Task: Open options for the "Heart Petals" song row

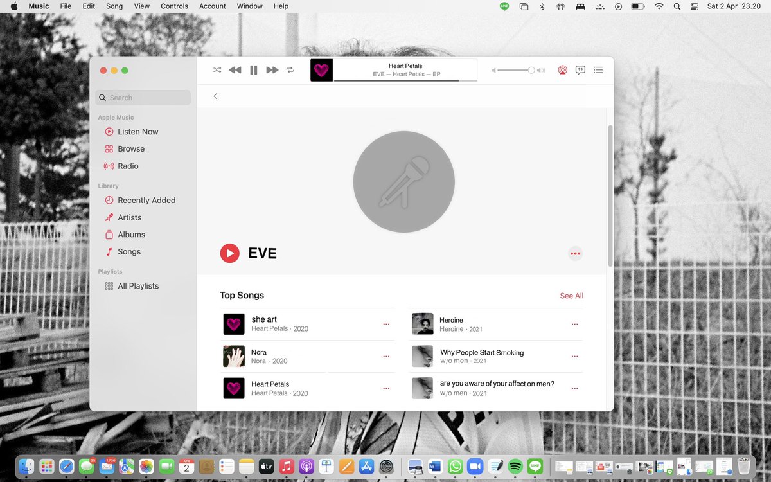Action: click(x=386, y=388)
